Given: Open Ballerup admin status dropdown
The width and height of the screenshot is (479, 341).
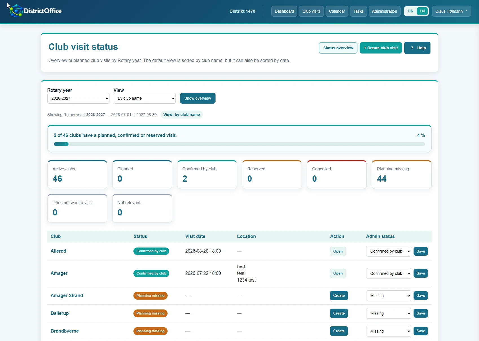Looking at the screenshot, I should coord(388,313).
